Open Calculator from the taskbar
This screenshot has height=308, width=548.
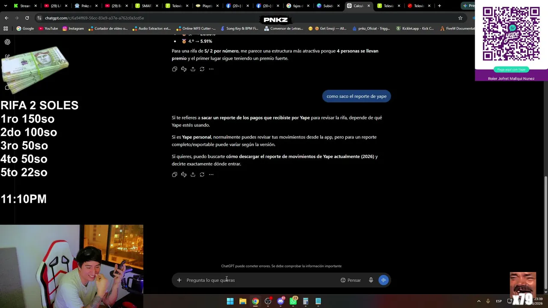(306, 301)
